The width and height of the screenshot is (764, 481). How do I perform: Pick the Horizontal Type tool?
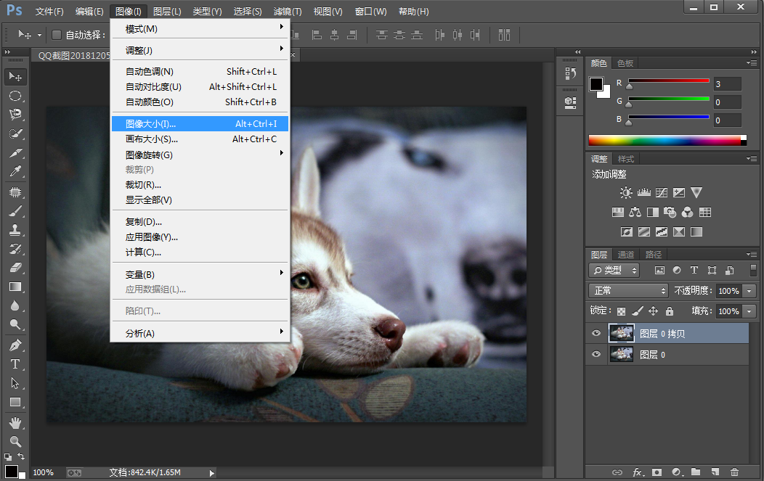pyautogui.click(x=15, y=363)
